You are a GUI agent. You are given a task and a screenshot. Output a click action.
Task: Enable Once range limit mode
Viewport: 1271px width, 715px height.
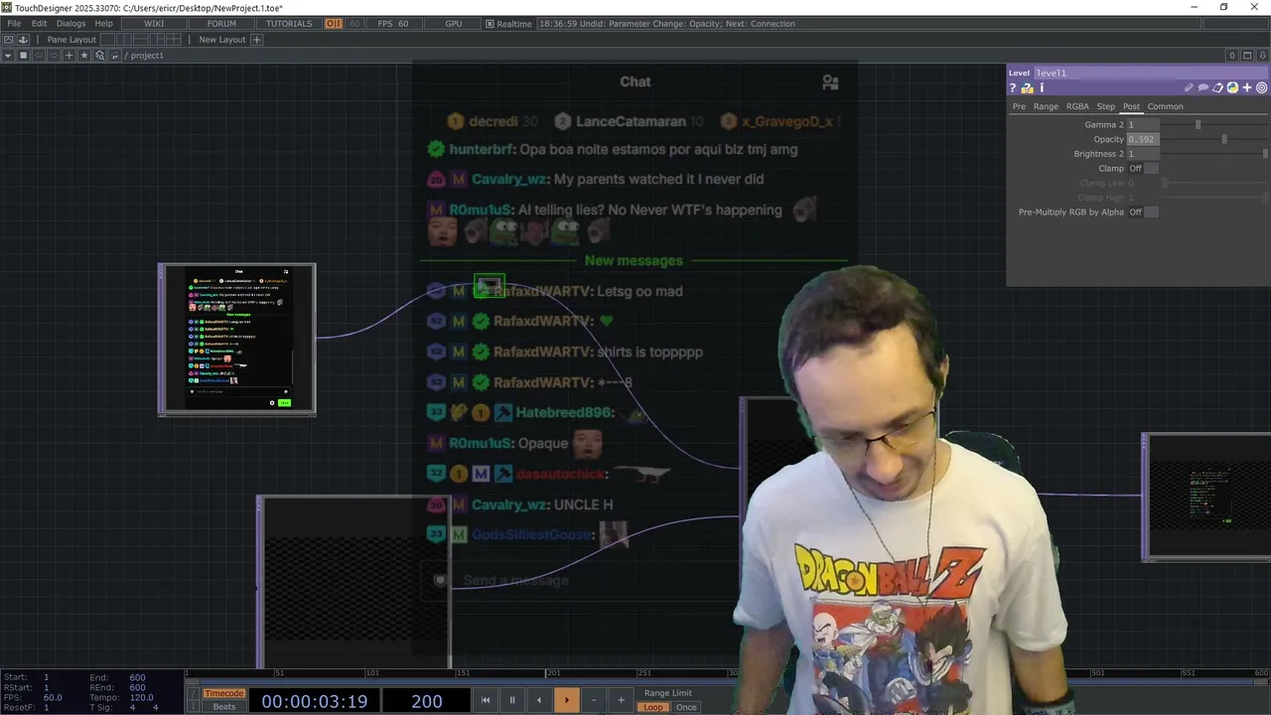pyautogui.click(x=686, y=707)
